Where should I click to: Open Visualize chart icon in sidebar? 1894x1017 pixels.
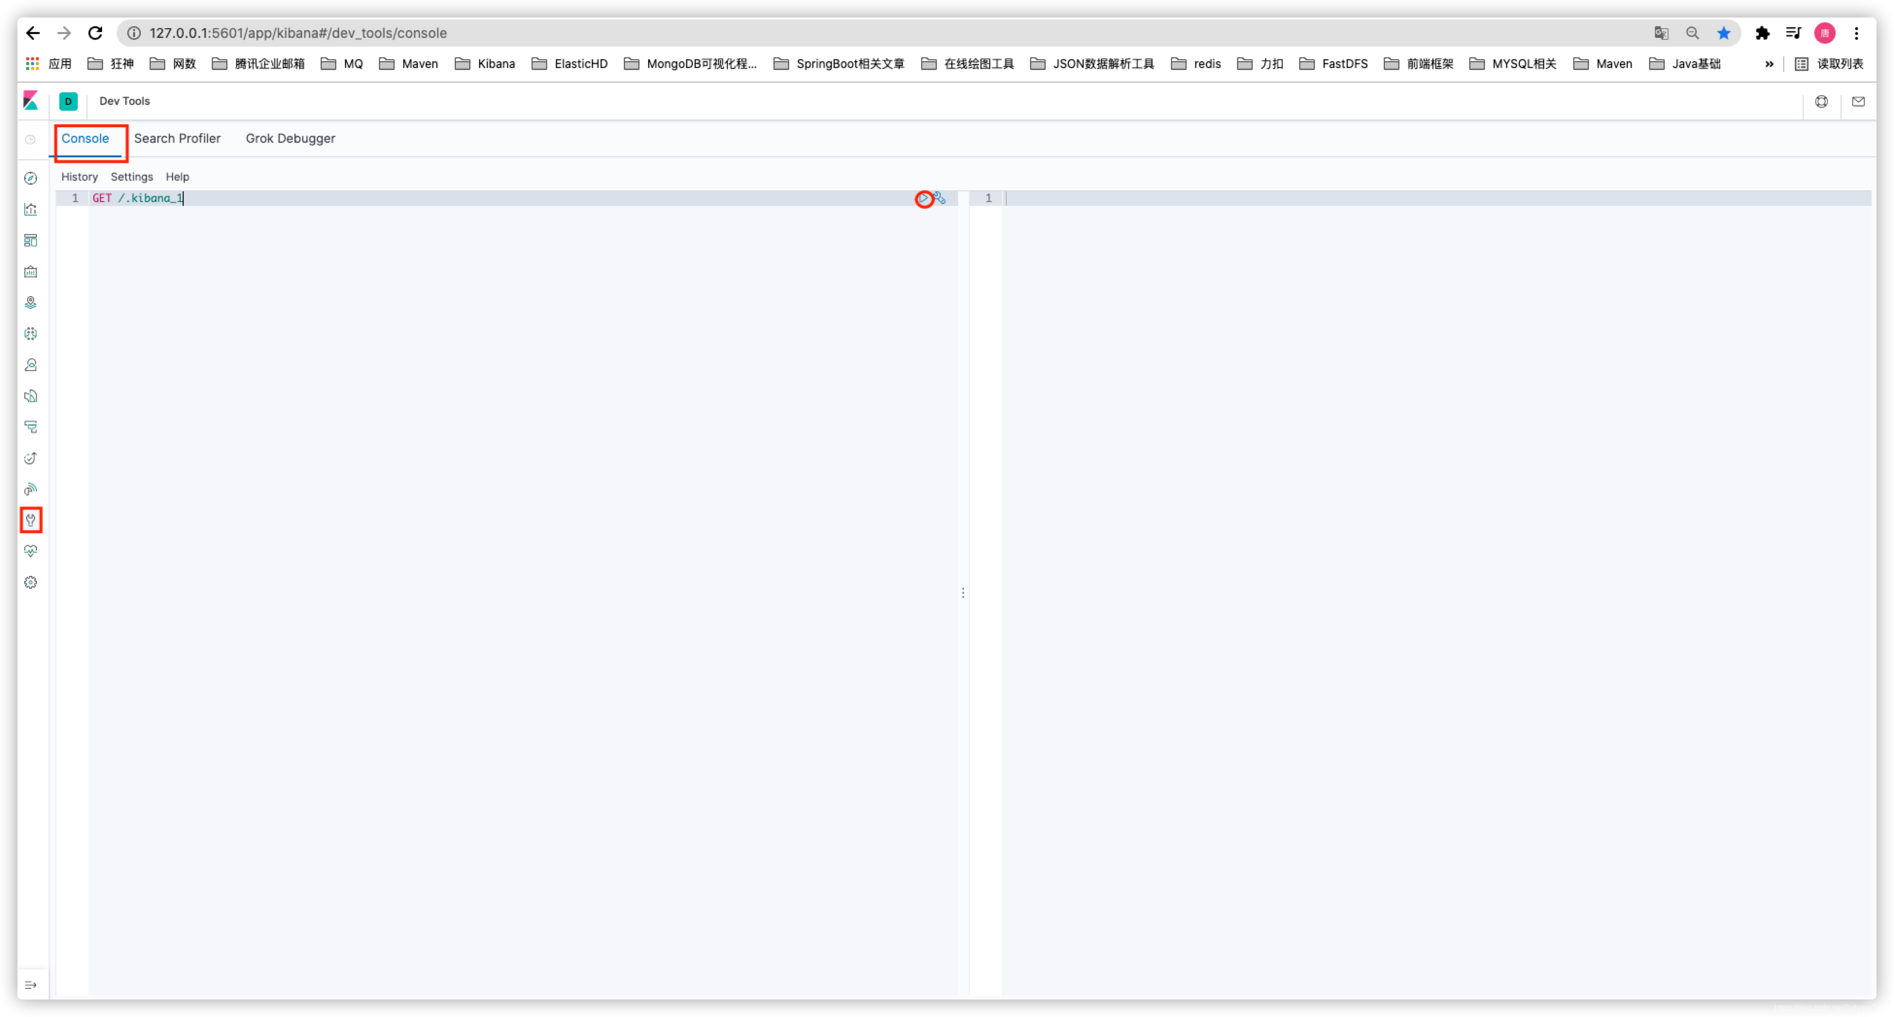(31, 209)
